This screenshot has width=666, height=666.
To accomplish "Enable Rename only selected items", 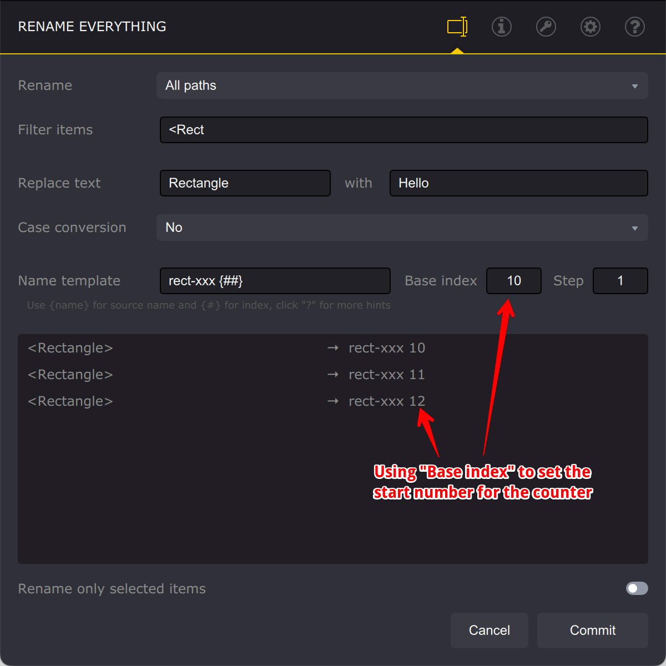I will 637,588.
